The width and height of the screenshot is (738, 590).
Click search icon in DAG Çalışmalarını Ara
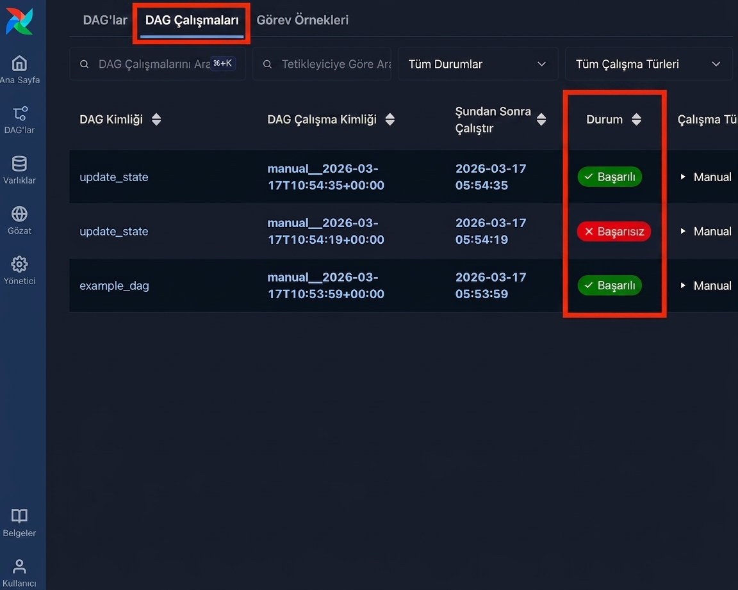click(x=85, y=64)
